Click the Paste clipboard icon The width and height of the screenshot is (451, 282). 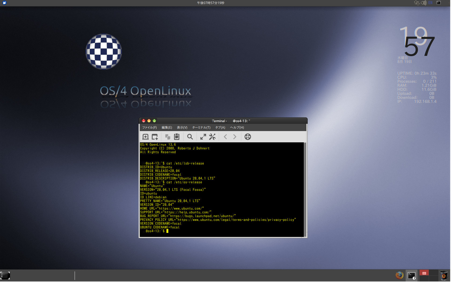(177, 137)
